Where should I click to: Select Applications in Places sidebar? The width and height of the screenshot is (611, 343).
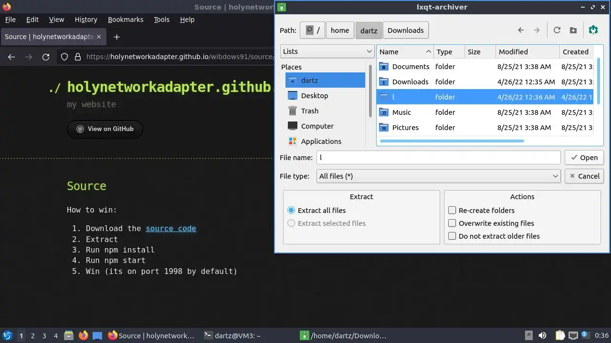pyautogui.click(x=325, y=141)
